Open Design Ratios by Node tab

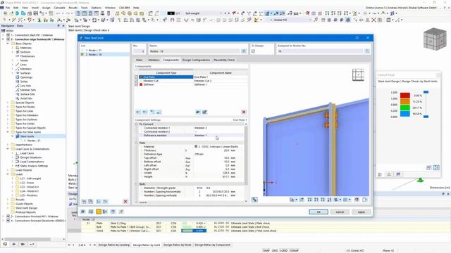point(178,245)
